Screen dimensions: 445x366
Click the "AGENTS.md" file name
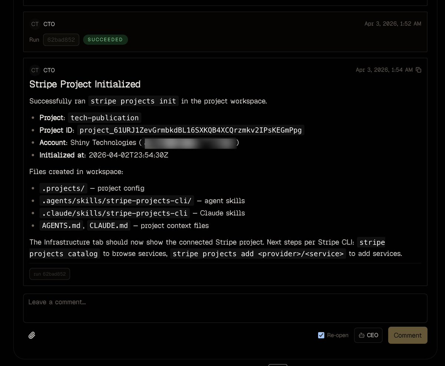click(x=61, y=225)
